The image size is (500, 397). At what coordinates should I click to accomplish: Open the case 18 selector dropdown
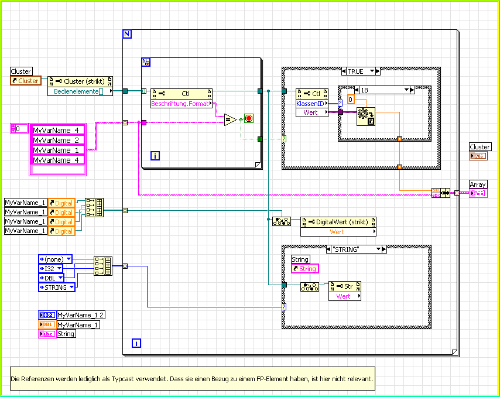406,90
